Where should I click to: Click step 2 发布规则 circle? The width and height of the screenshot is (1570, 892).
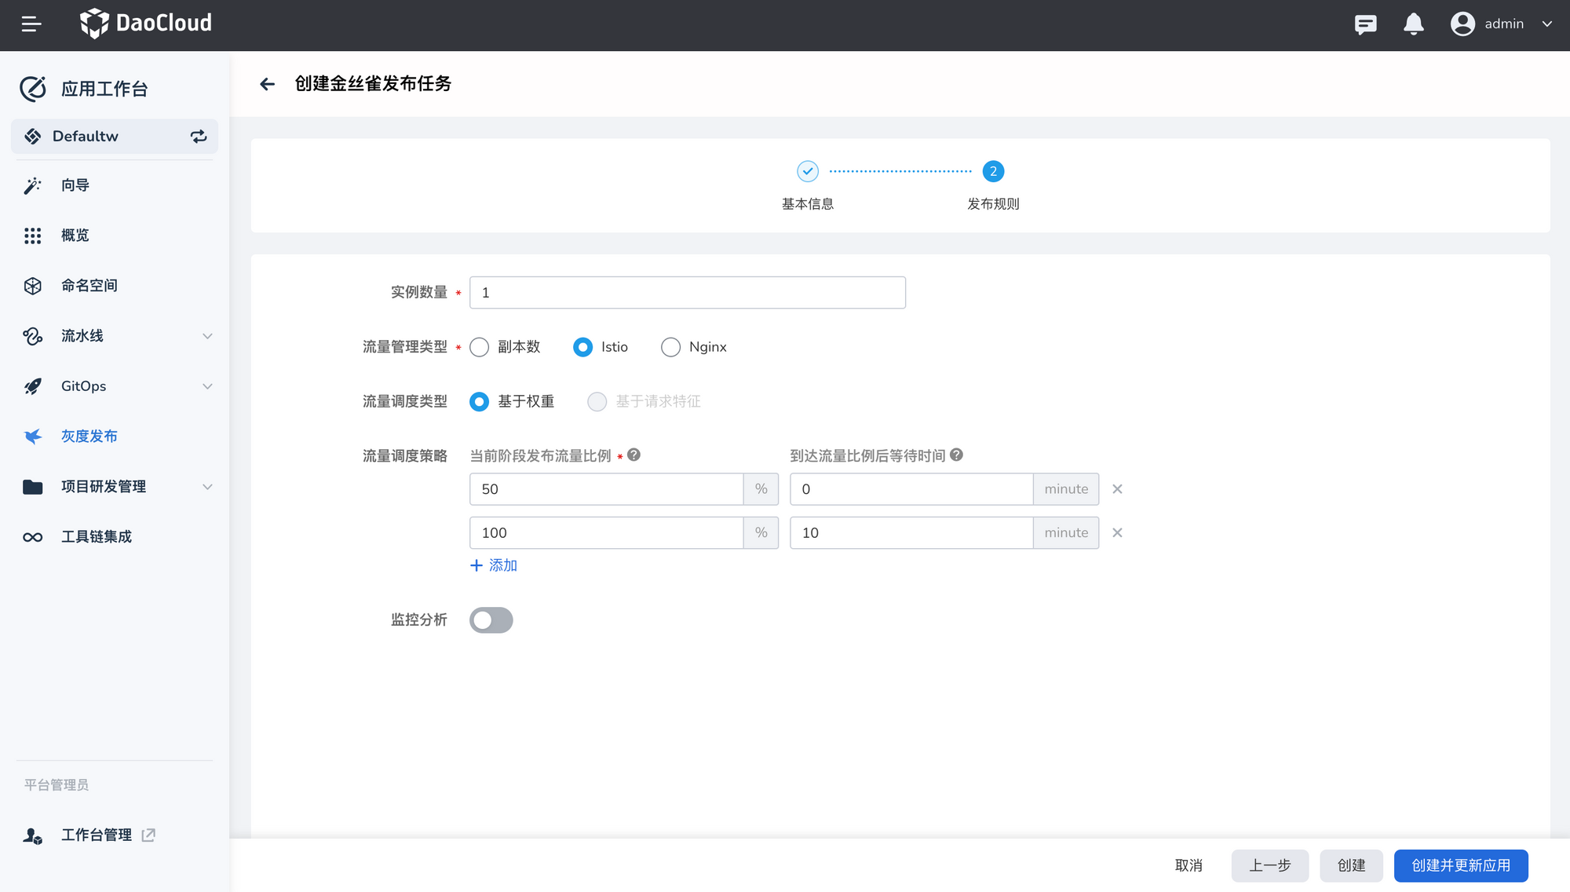point(993,171)
